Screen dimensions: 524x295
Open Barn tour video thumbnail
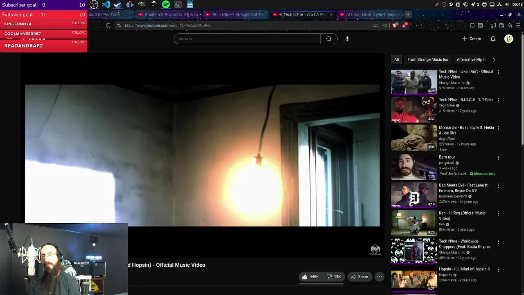(413, 167)
